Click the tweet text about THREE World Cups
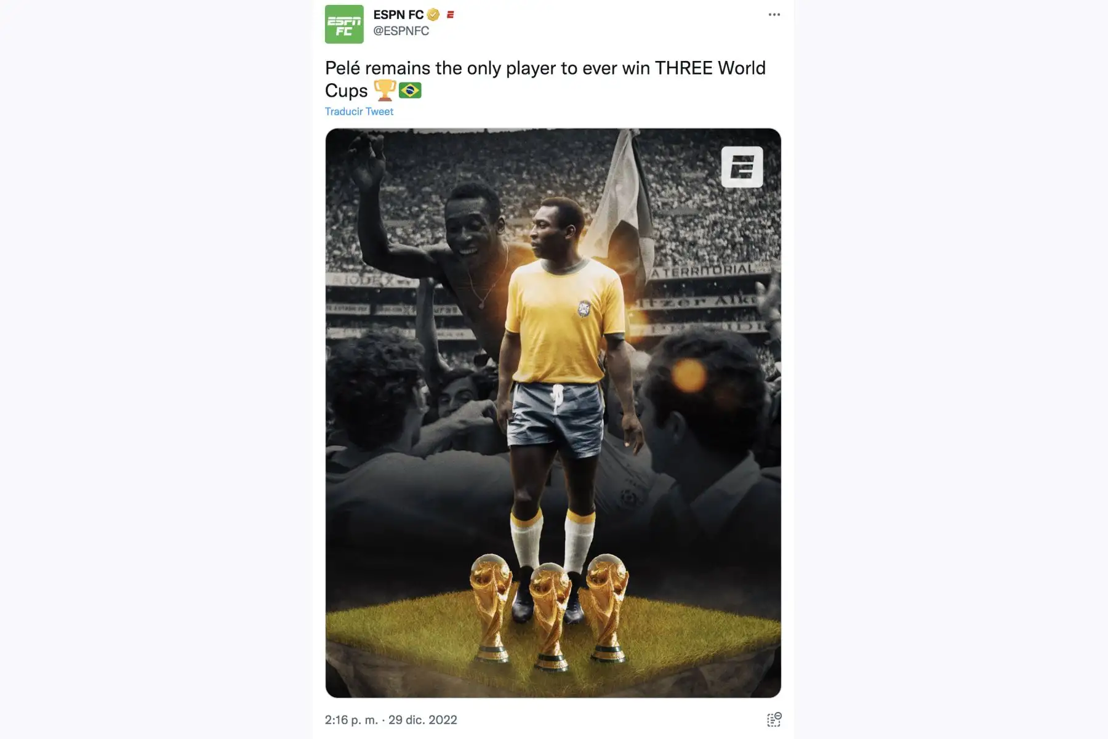 tap(545, 79)
